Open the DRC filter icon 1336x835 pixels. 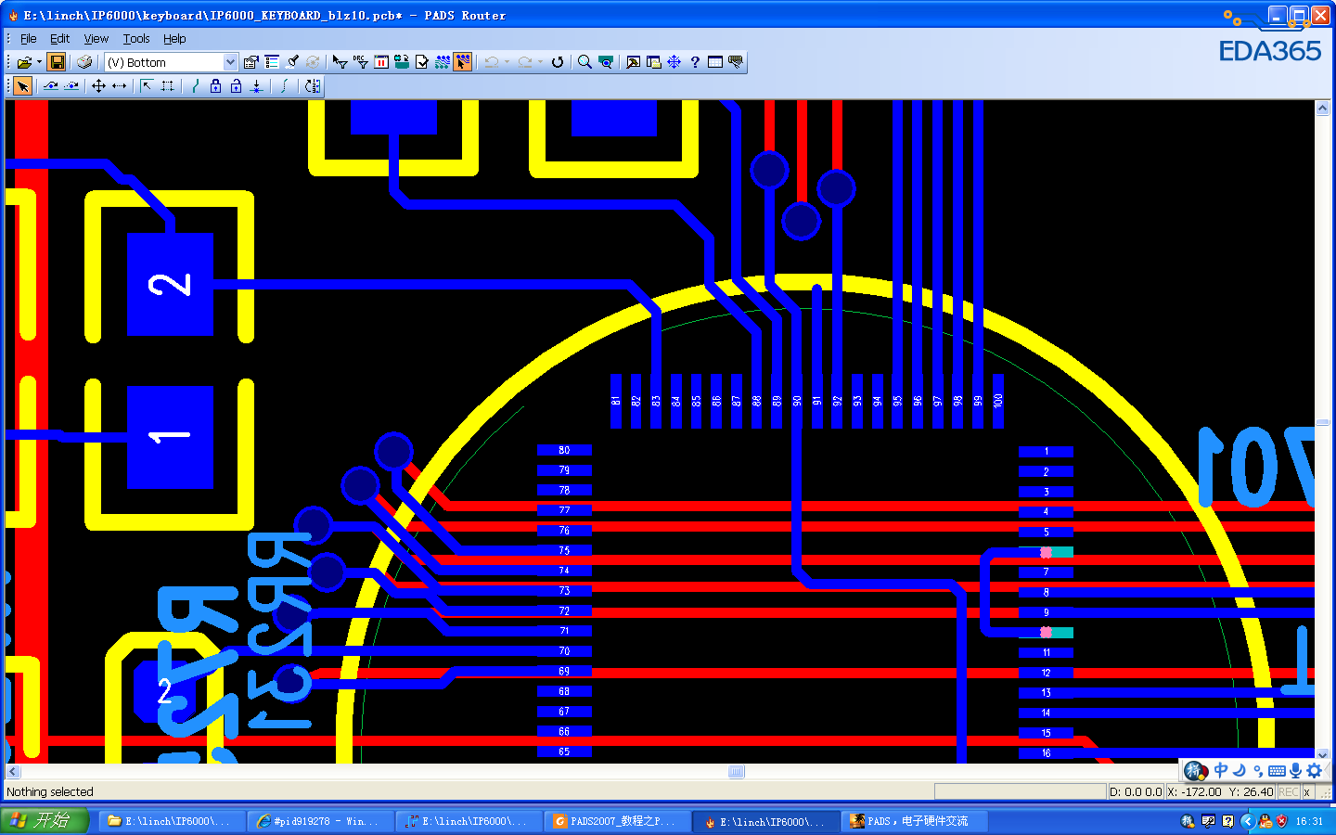pyautogui.click(x=361, y=62)
